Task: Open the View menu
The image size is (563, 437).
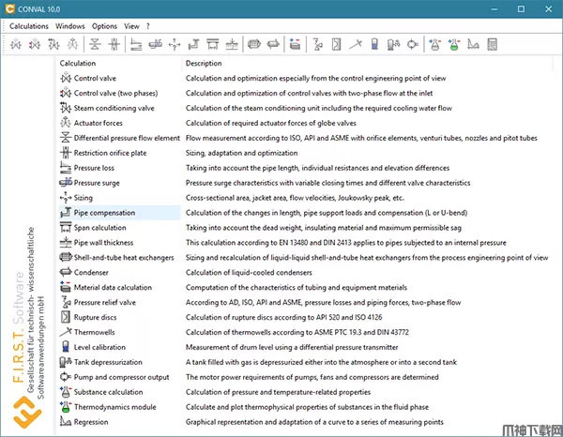Action: click(131, 26)
